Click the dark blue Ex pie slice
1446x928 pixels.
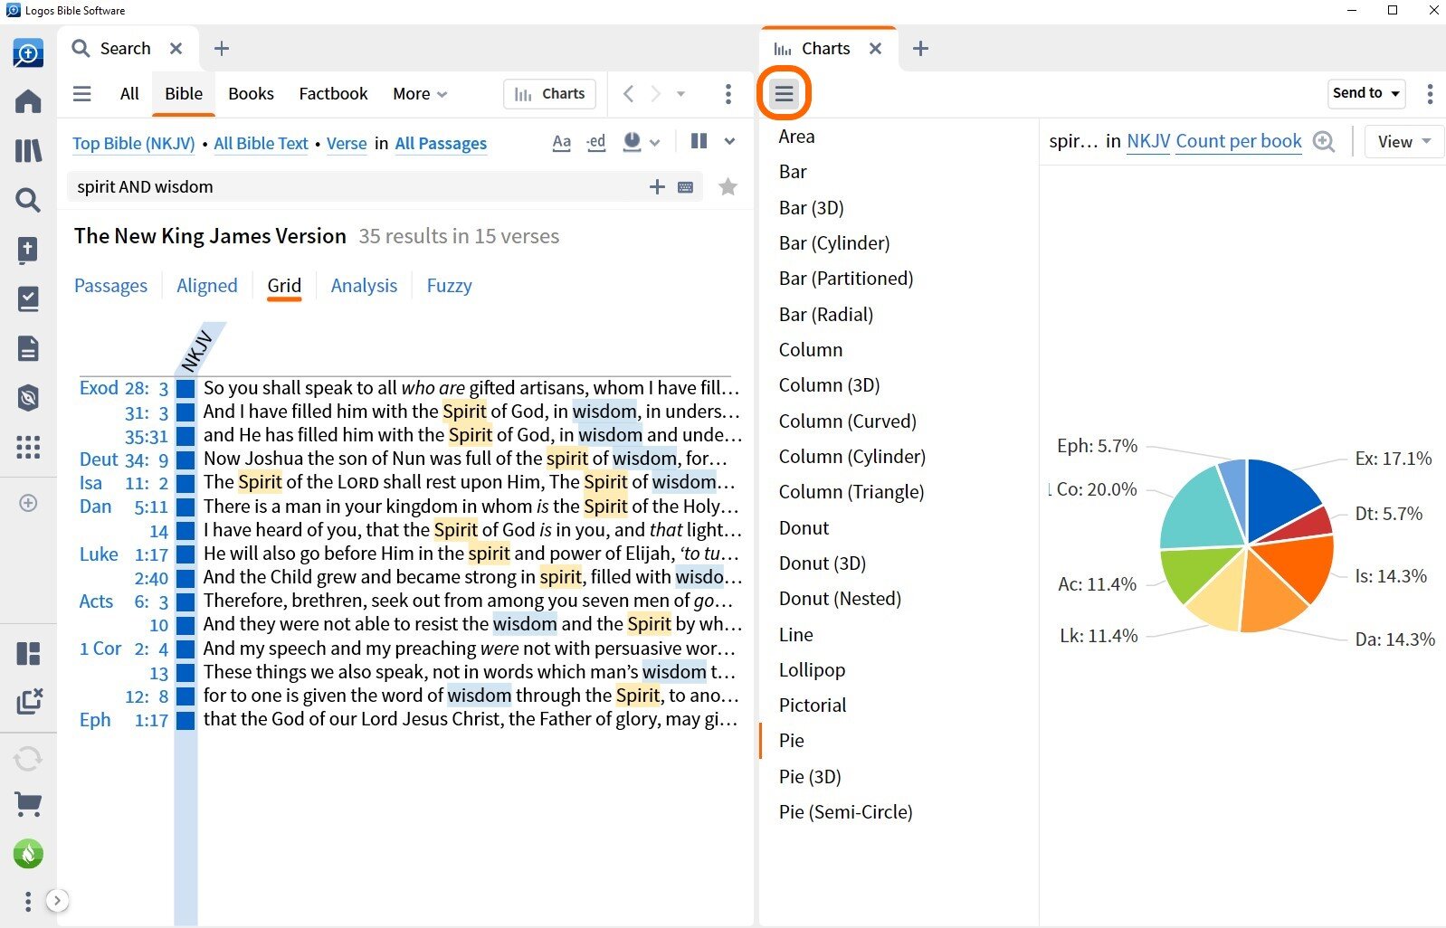(1279, 495)
